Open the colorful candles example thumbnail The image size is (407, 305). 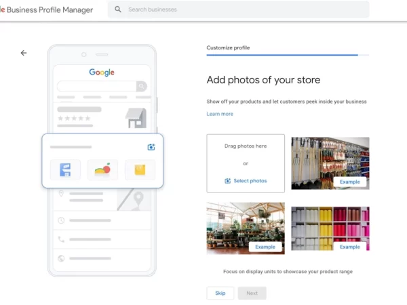330,228
